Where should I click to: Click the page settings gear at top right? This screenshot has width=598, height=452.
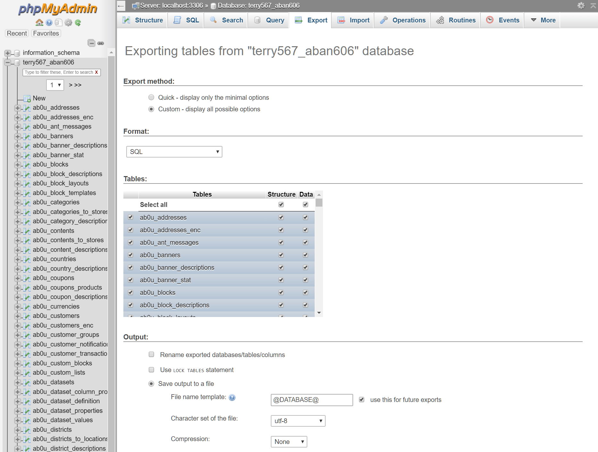[x=581, y=5]
